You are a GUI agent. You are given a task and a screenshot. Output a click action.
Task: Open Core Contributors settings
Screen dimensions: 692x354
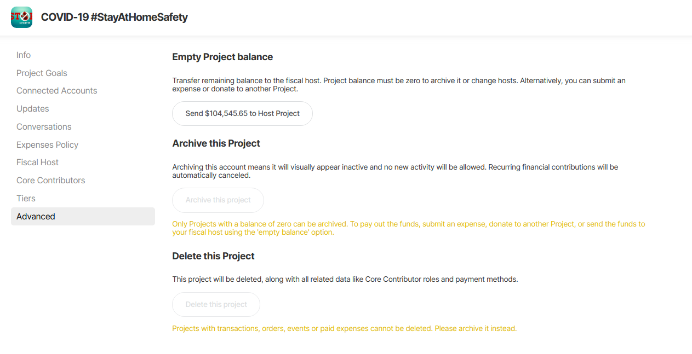tap(50, 181)
